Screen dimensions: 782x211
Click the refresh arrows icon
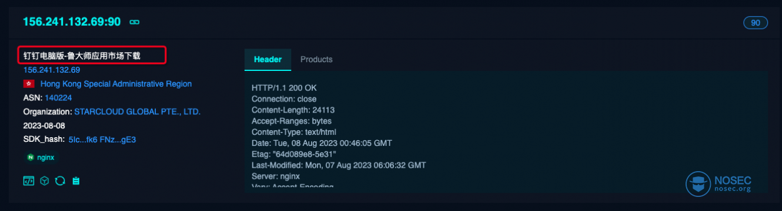point(60,181)
